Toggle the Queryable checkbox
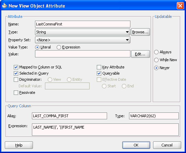186x153 pixels. click(x=99, y=73)
